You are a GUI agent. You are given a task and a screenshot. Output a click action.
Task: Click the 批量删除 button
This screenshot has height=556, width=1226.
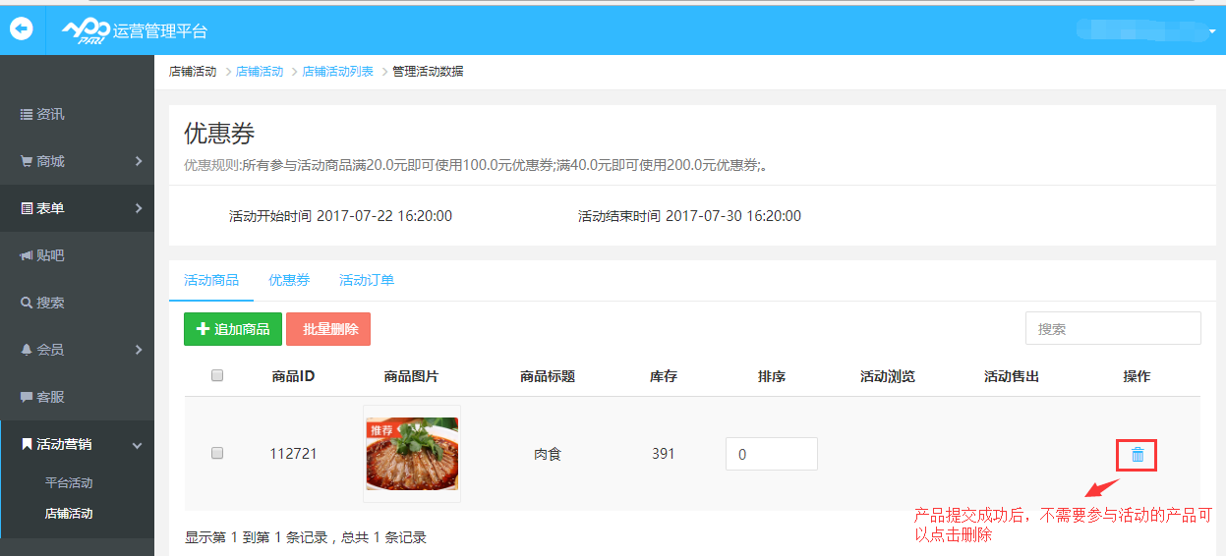click(328, 329)
